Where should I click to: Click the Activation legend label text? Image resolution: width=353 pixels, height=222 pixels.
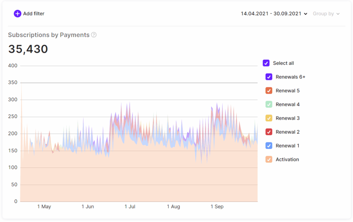[x=287, y=160]
